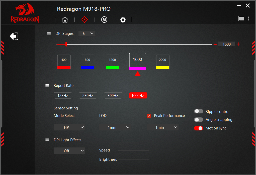Screen dimensions: 256x175
Task: Click the exit arrow icon in sidebar
Action: click(14, 36)
